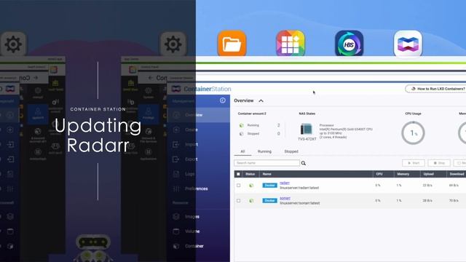Sort by the Name column header
This screenshot has height=262, width=466.
[316, 174]
